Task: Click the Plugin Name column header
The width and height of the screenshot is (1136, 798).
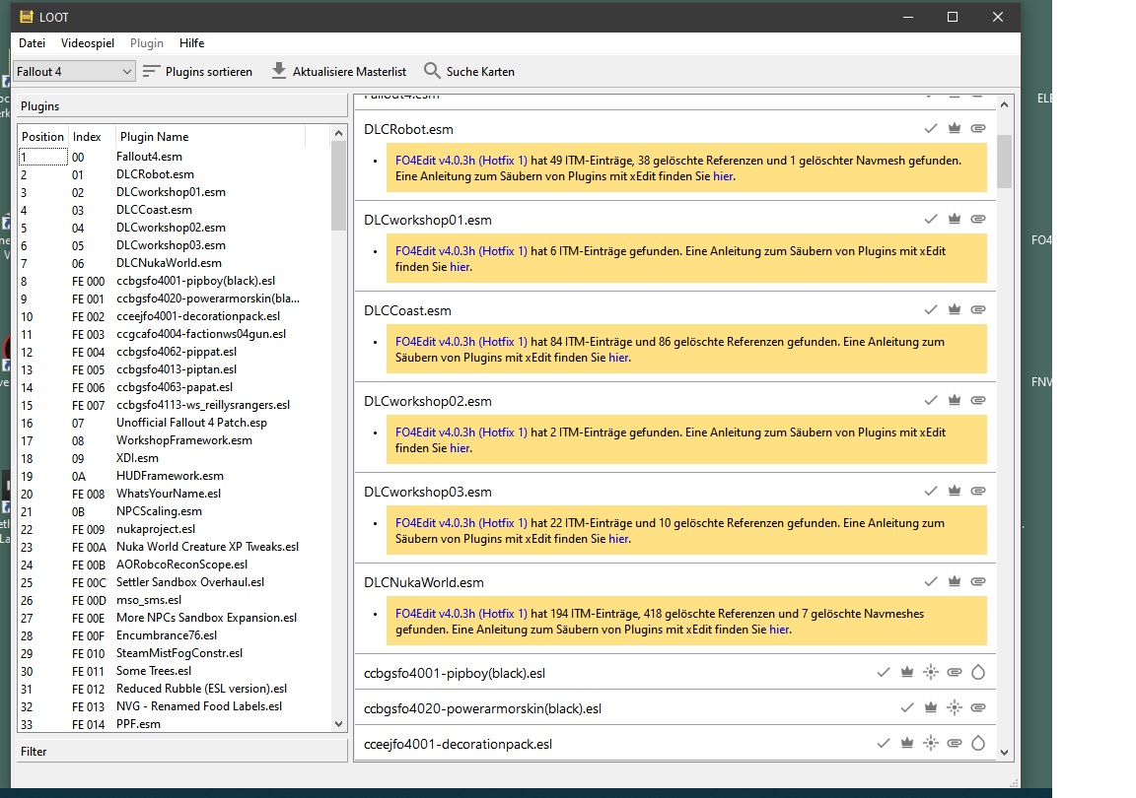Action: point(152,137)
